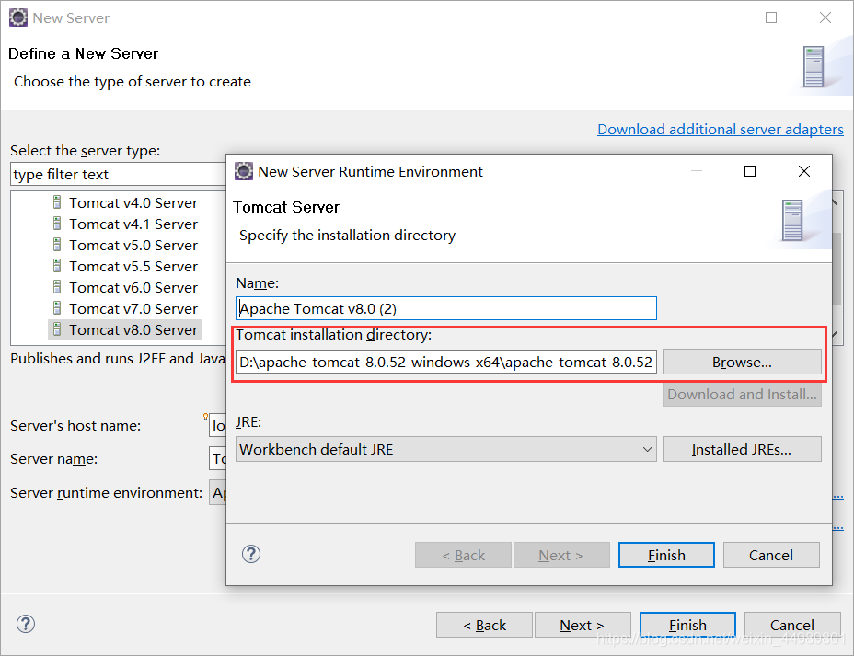Image resolution: width=854 pixels, height=656 pixels.
Task: Click the Tomcat v5.0 Server icon
Action: pos(57,245)
